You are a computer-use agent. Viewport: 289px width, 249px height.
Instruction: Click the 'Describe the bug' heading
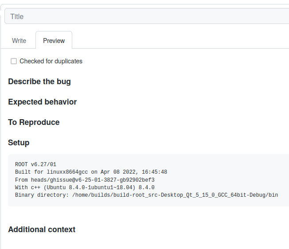point(39,82)
